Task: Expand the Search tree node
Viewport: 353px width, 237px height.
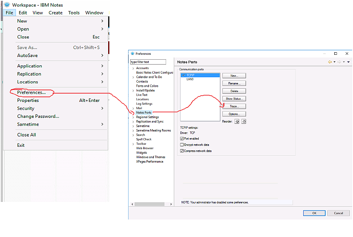Action: pos(133,135)
